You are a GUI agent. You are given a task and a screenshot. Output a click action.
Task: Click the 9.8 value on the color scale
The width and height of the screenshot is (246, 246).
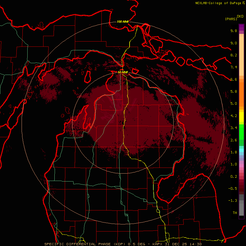click(234, 31)
